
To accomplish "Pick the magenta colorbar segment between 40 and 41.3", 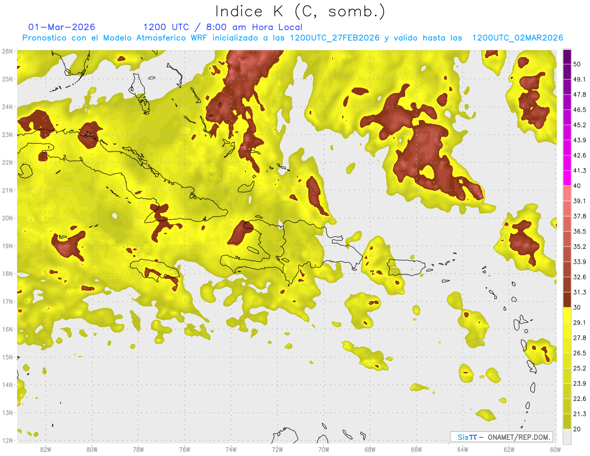I will click(x=567, y=178).
